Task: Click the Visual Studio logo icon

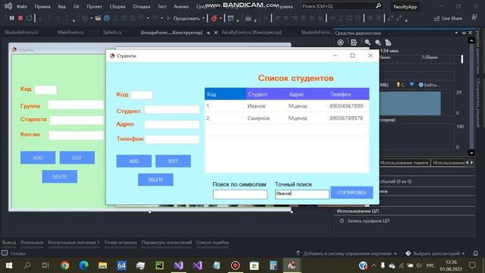Action: point(8,6)
